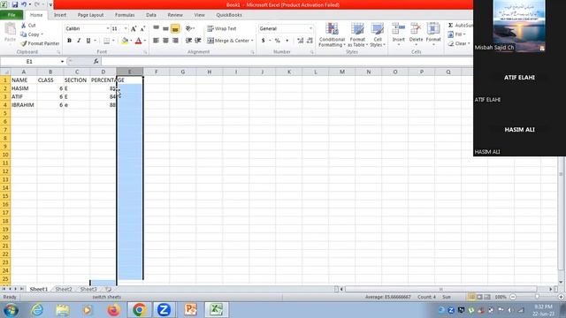The height and width of the screenshot is (318, 566).
Task: Toggle Underline formatting
Action: pyautogui.click(x=88, y=41)
